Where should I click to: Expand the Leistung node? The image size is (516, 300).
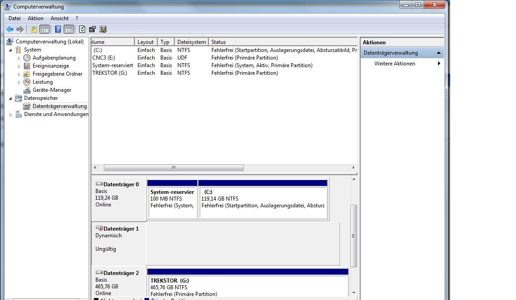[19, 82]
